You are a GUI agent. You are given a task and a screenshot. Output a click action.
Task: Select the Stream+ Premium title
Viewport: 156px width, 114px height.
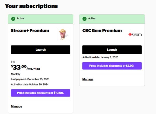(30, 31)
